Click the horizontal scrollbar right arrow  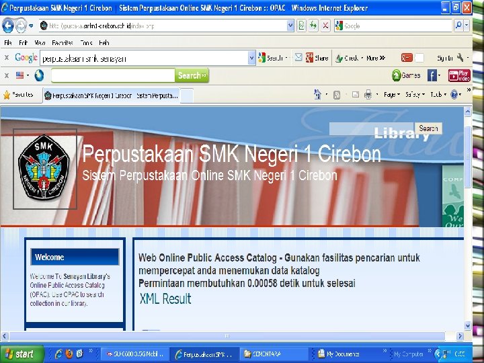coord(460,336)
